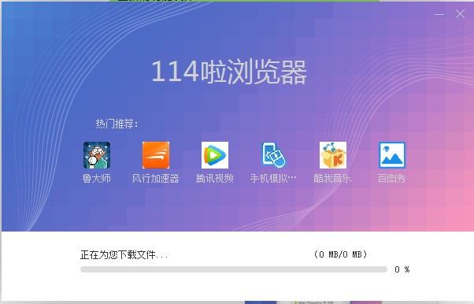
Task: Choose the 手机模拟 phone-and-mouse icon
Action: [273, 155]
